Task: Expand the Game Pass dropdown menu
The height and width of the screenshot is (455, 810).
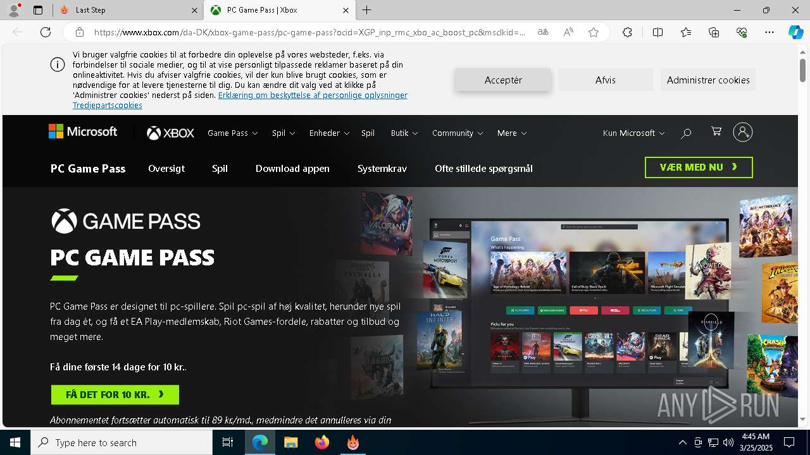Action: 232,133
